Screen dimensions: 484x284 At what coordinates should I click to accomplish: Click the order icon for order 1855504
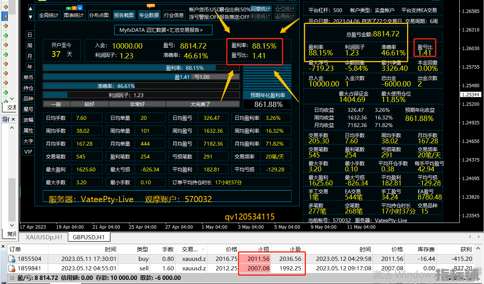13,259
